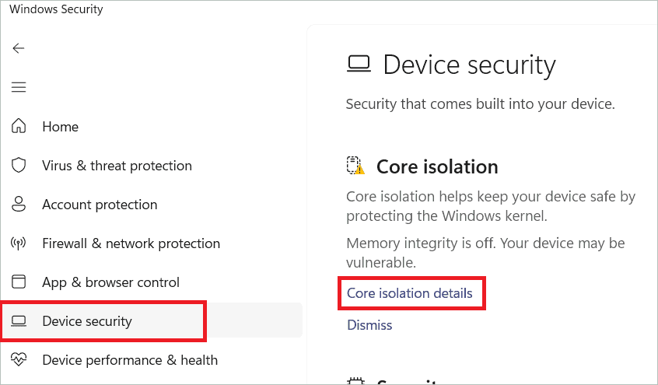Screen dimensions: 658x385
Task: Click the App & browser control window icon
Action: coord(19,282)
